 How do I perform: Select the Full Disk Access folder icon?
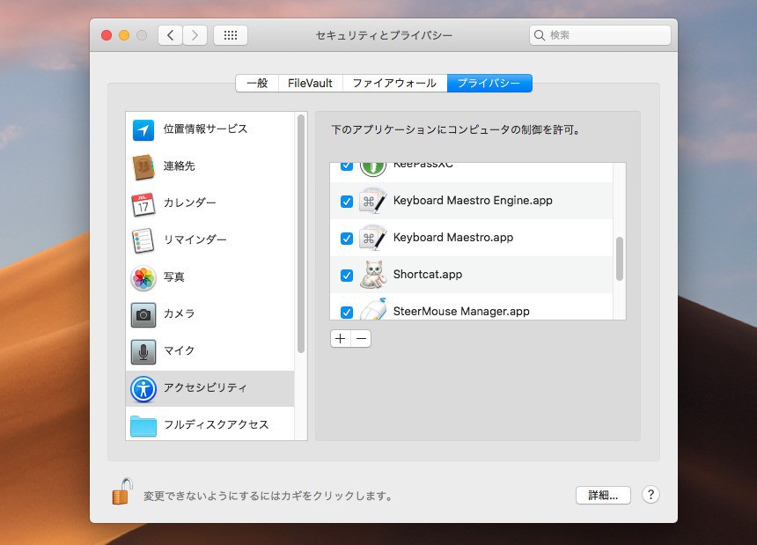(143, 425)
